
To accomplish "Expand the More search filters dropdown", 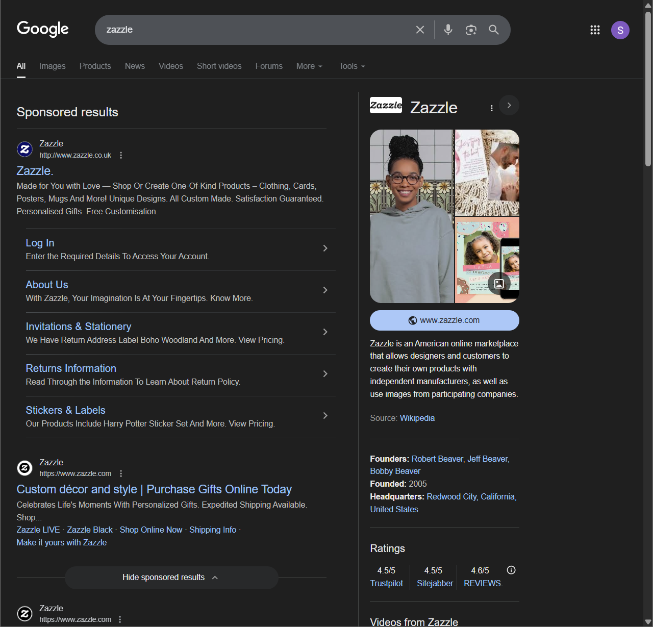I will (309, 66).
